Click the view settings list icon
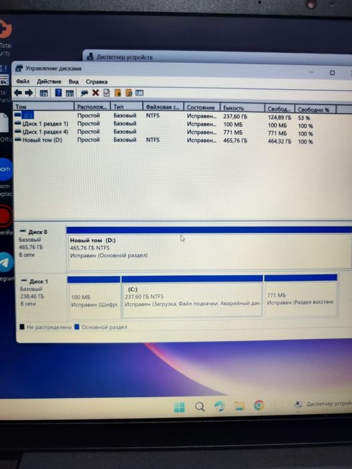This screenshot has height=469, width=352. click(x=139, y=93)
